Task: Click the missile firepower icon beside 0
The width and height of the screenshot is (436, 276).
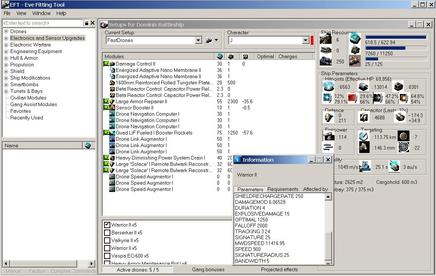Action: pyautogui.click(x=328, y=147)
